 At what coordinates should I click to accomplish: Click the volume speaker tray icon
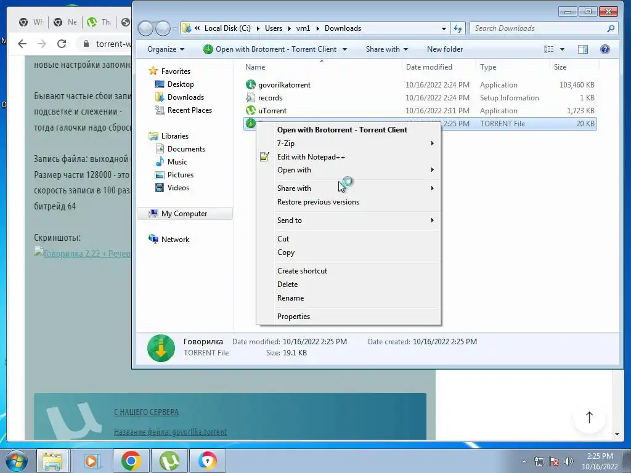coord(569,461)
